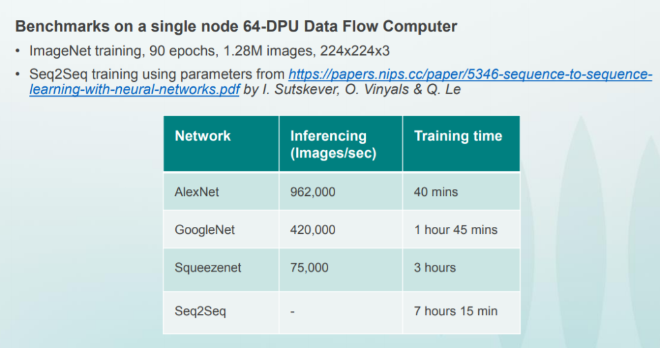
Task: Click the Benchmarks on a single node heading
Action: [236, 26]
